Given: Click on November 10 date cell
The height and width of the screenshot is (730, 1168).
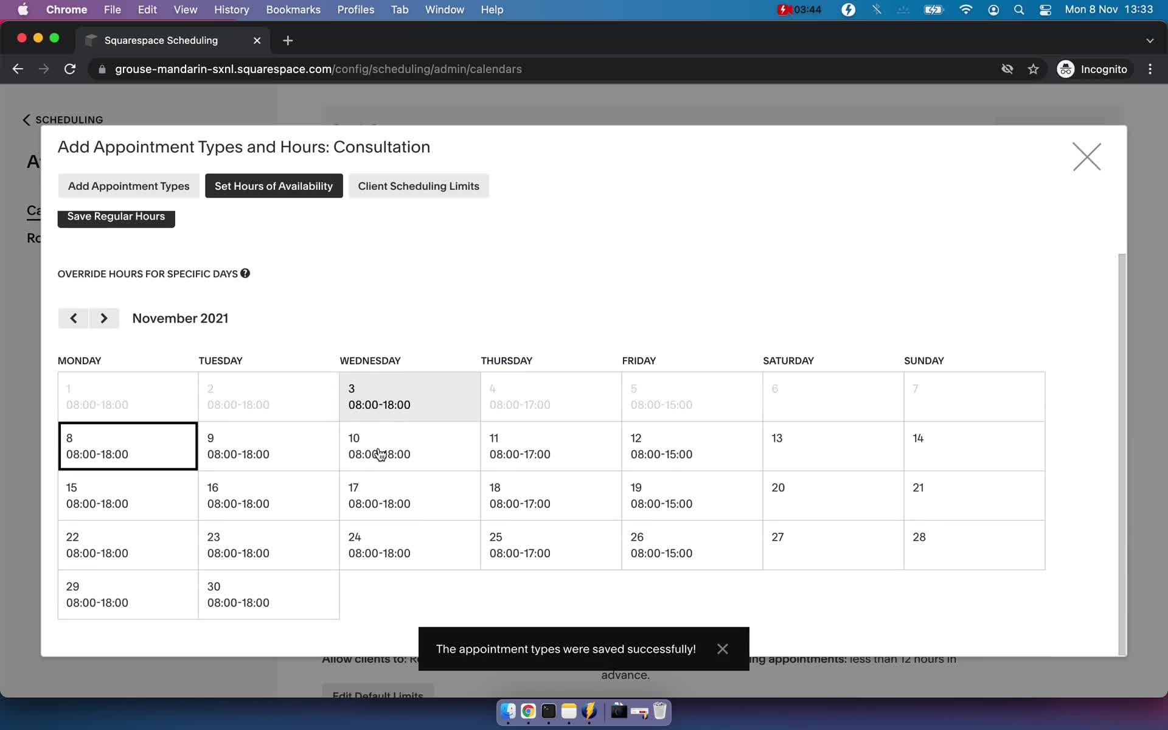Looking at the screenshot, I should tap(409, 446).
